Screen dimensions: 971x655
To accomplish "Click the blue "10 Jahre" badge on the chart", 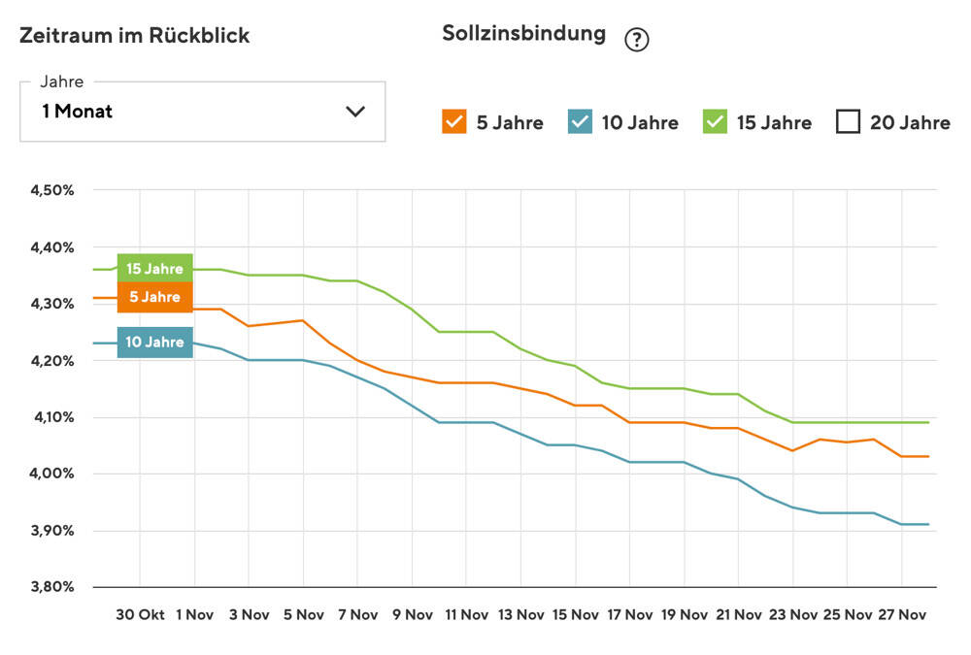I will tap(154, 343).
